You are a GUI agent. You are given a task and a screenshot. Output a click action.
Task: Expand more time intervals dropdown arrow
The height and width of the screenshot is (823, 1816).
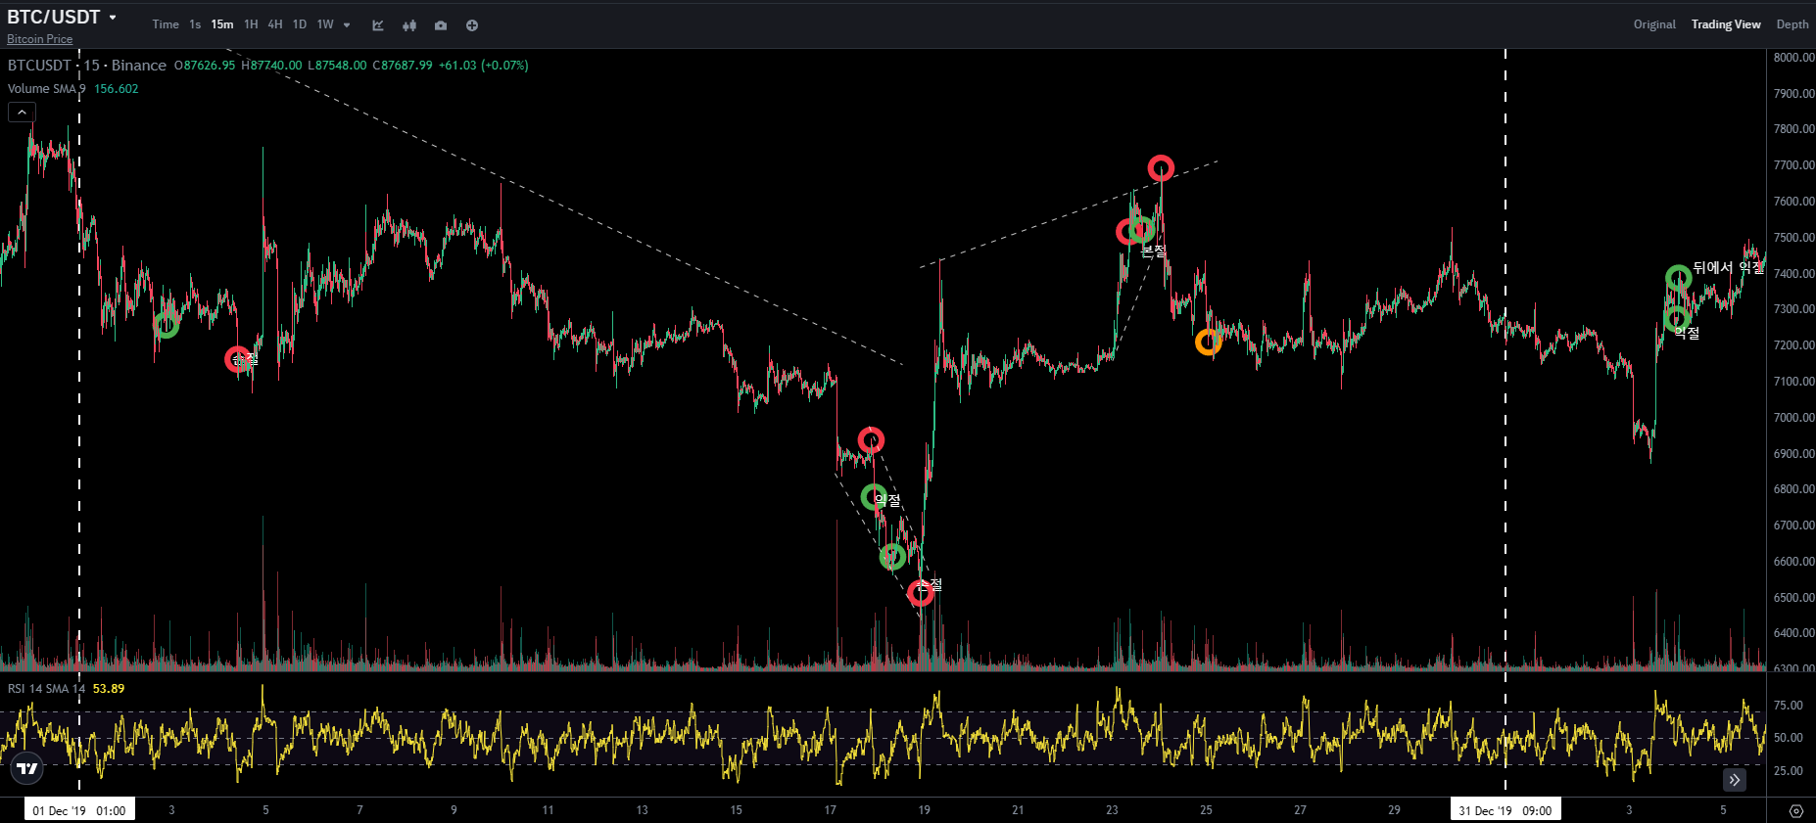click(x=347, y=25)
